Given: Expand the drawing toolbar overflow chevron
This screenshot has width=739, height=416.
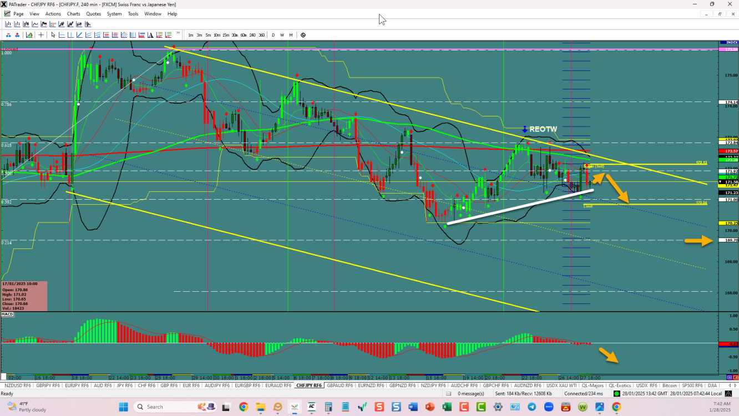Looking at the screenshot, I should [x=178, y=33].
